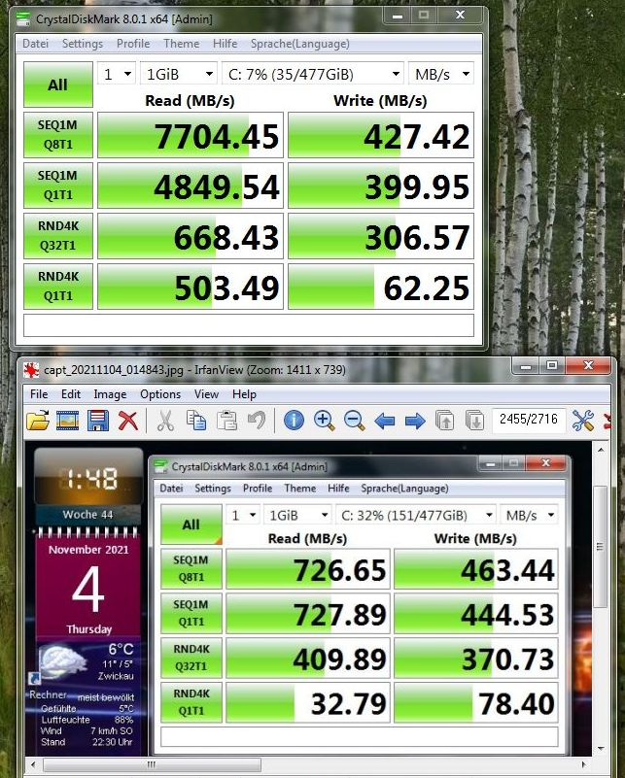Open Theme menu in top CrystalDiskMark

coord(181,44)
